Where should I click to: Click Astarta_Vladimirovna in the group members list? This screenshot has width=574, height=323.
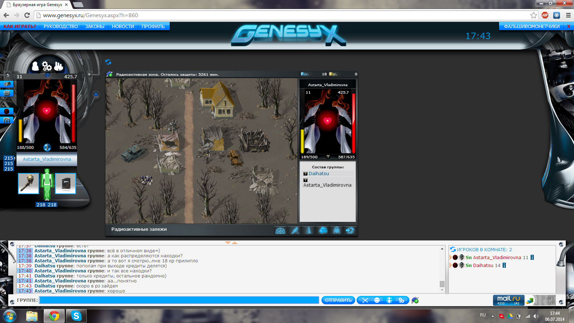[x=328, y=185]
